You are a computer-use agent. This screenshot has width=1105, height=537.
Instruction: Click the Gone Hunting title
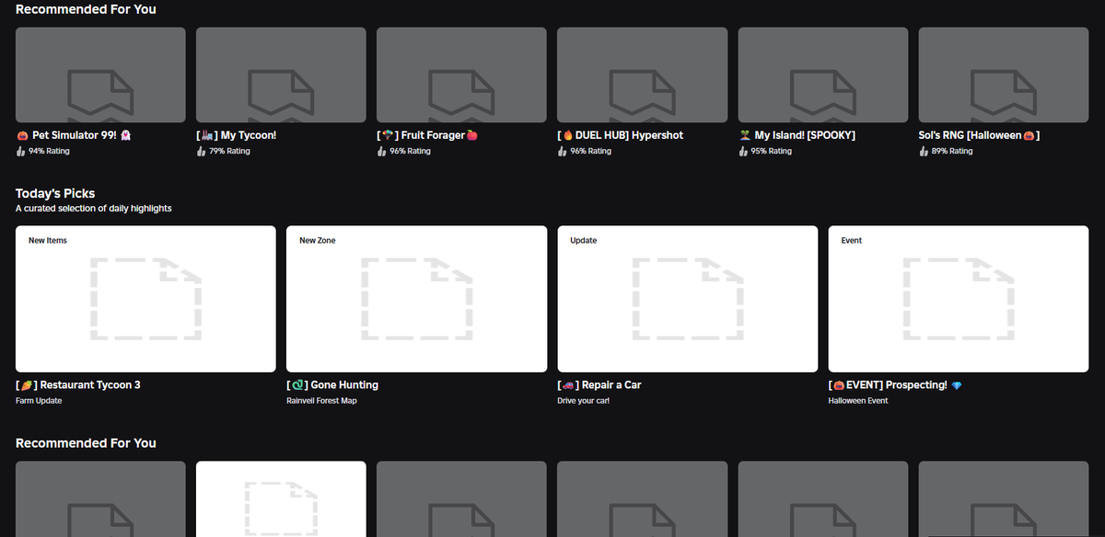tap(332, 385)
